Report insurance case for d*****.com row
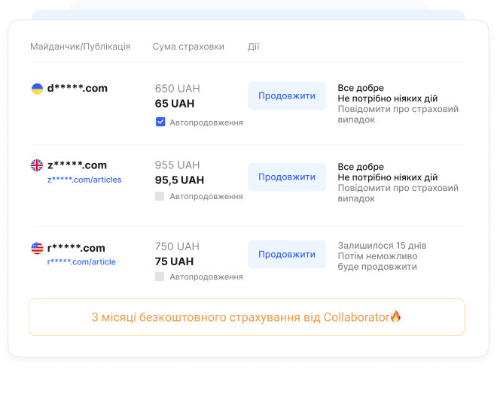497x393 pixels. [x=398, y=114]
